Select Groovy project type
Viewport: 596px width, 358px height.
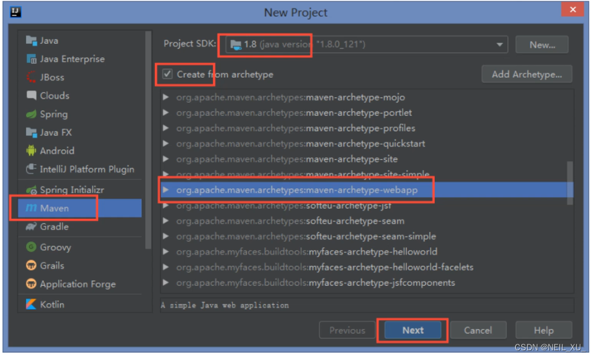tap(55, 247)
